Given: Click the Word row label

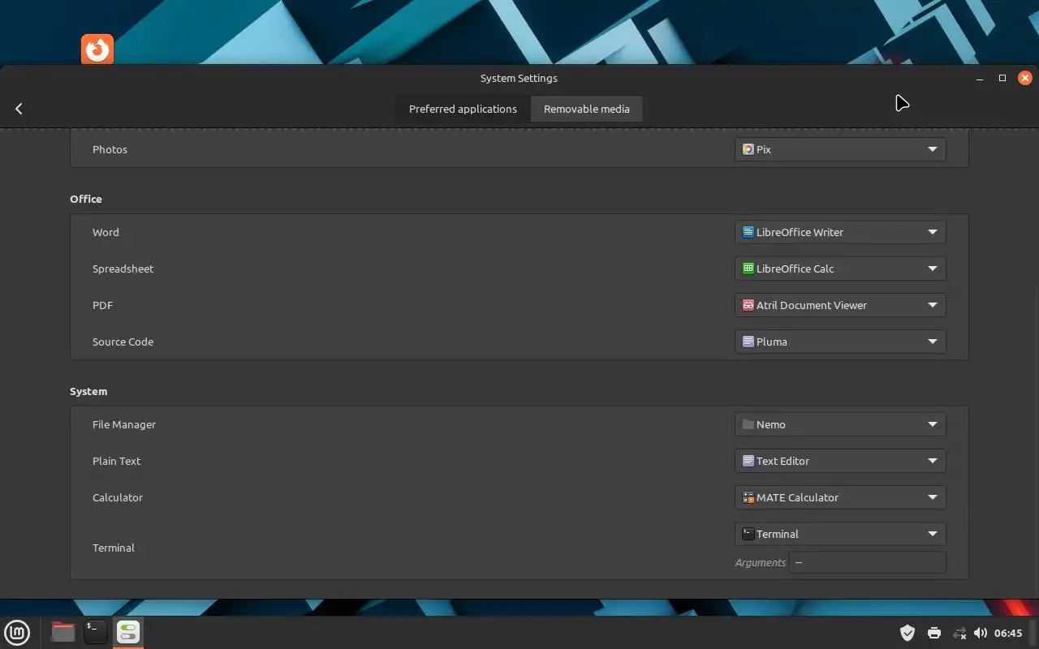Looking at the screenshot, I should click(x=106, y=232).
